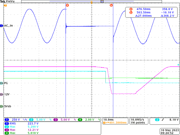Click the orange T marker in top-left corner
180x135 pixels.
[6, 6]
